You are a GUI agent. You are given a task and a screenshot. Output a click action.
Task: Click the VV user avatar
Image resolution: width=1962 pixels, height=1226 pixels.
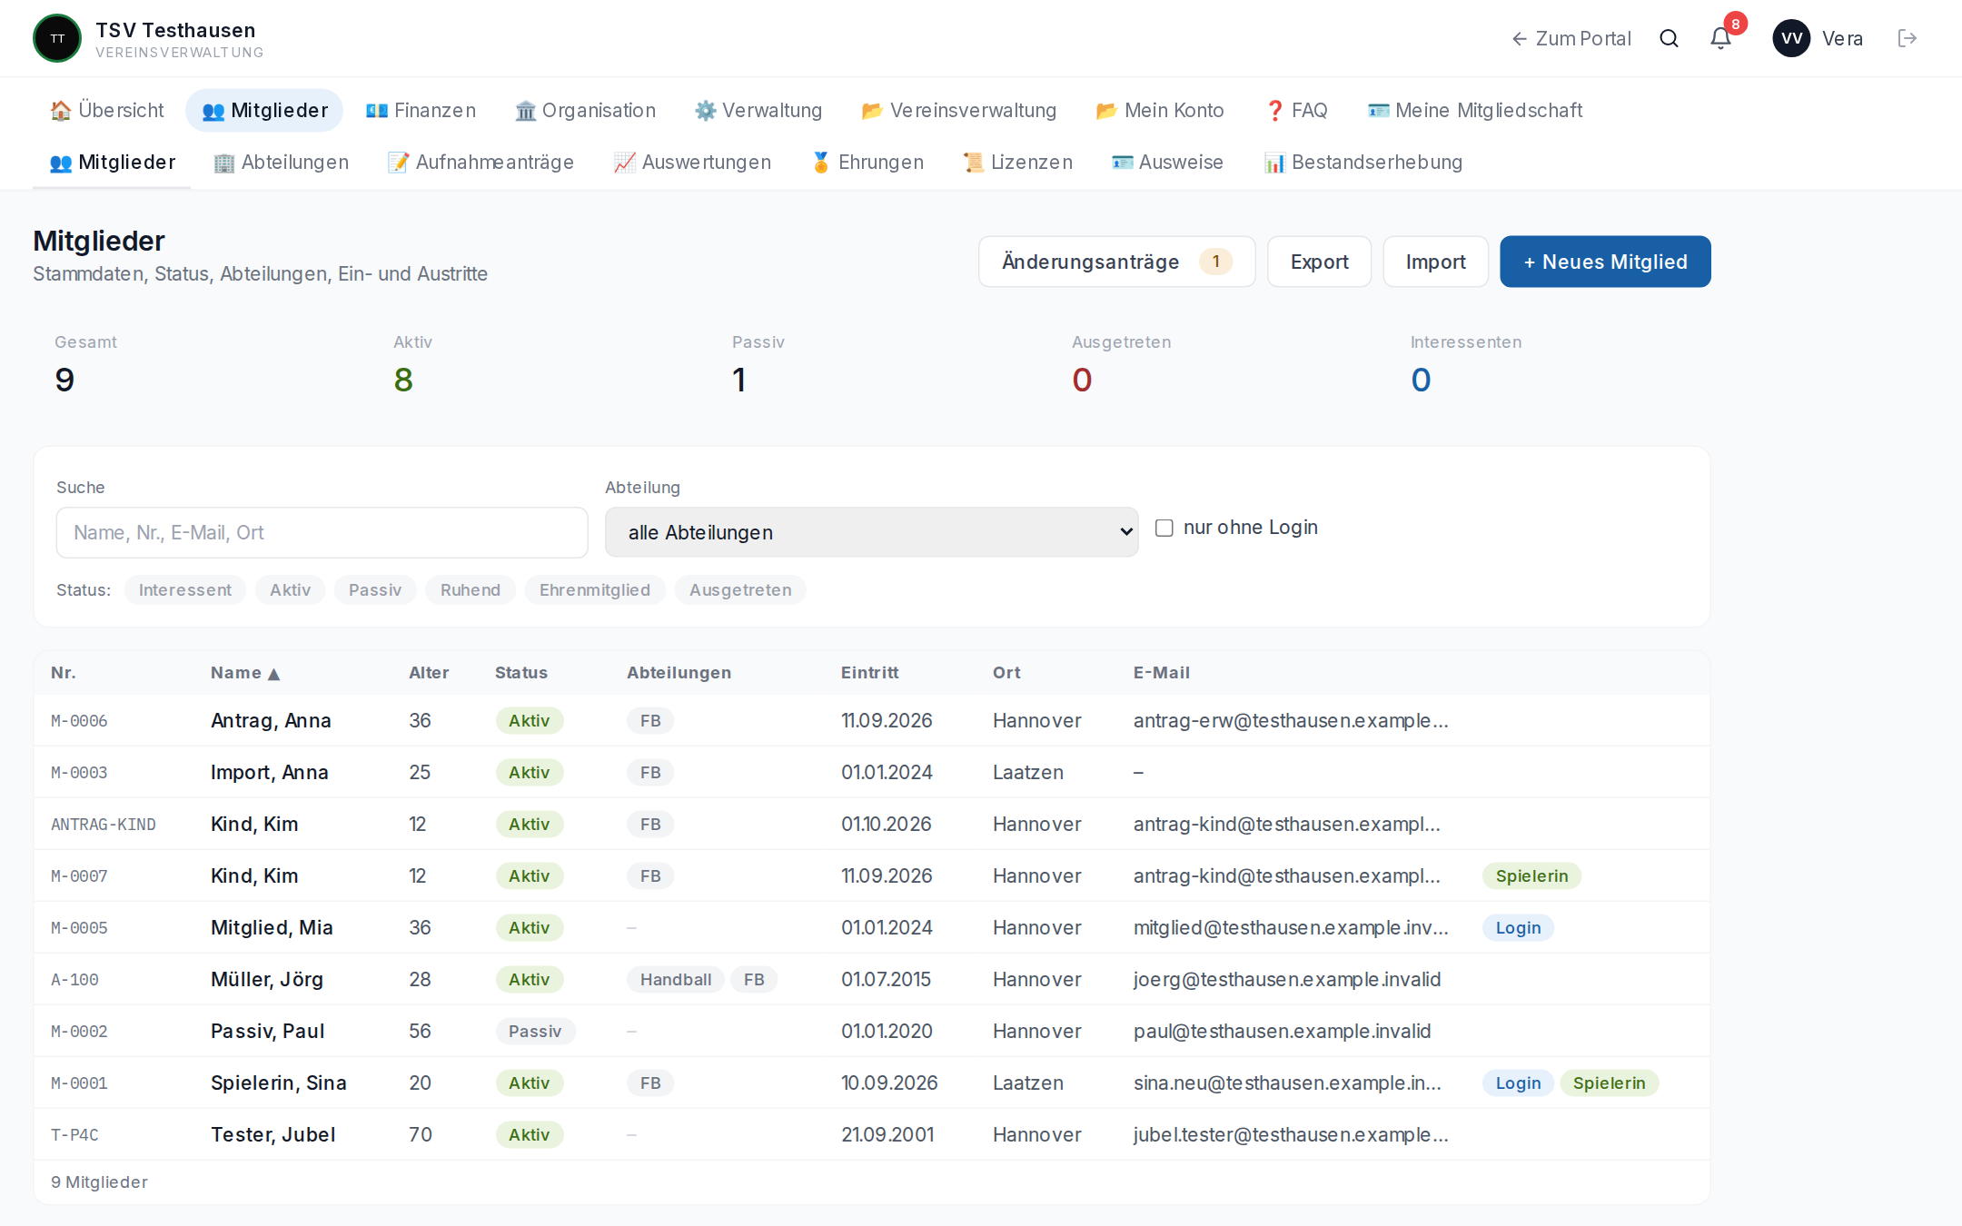(x=1791, y=38)
